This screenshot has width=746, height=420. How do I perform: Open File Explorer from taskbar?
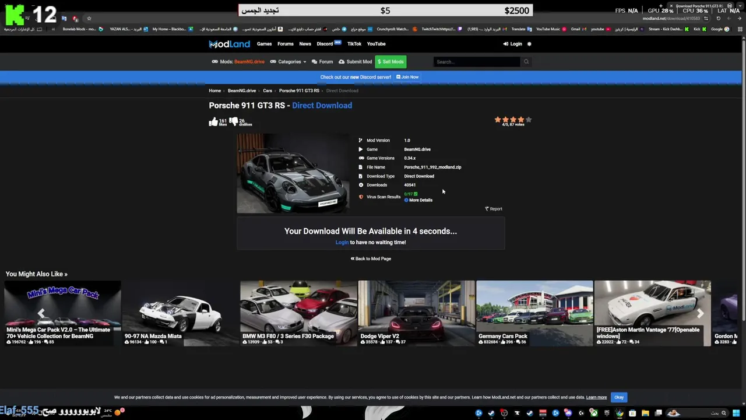[645, 413]
